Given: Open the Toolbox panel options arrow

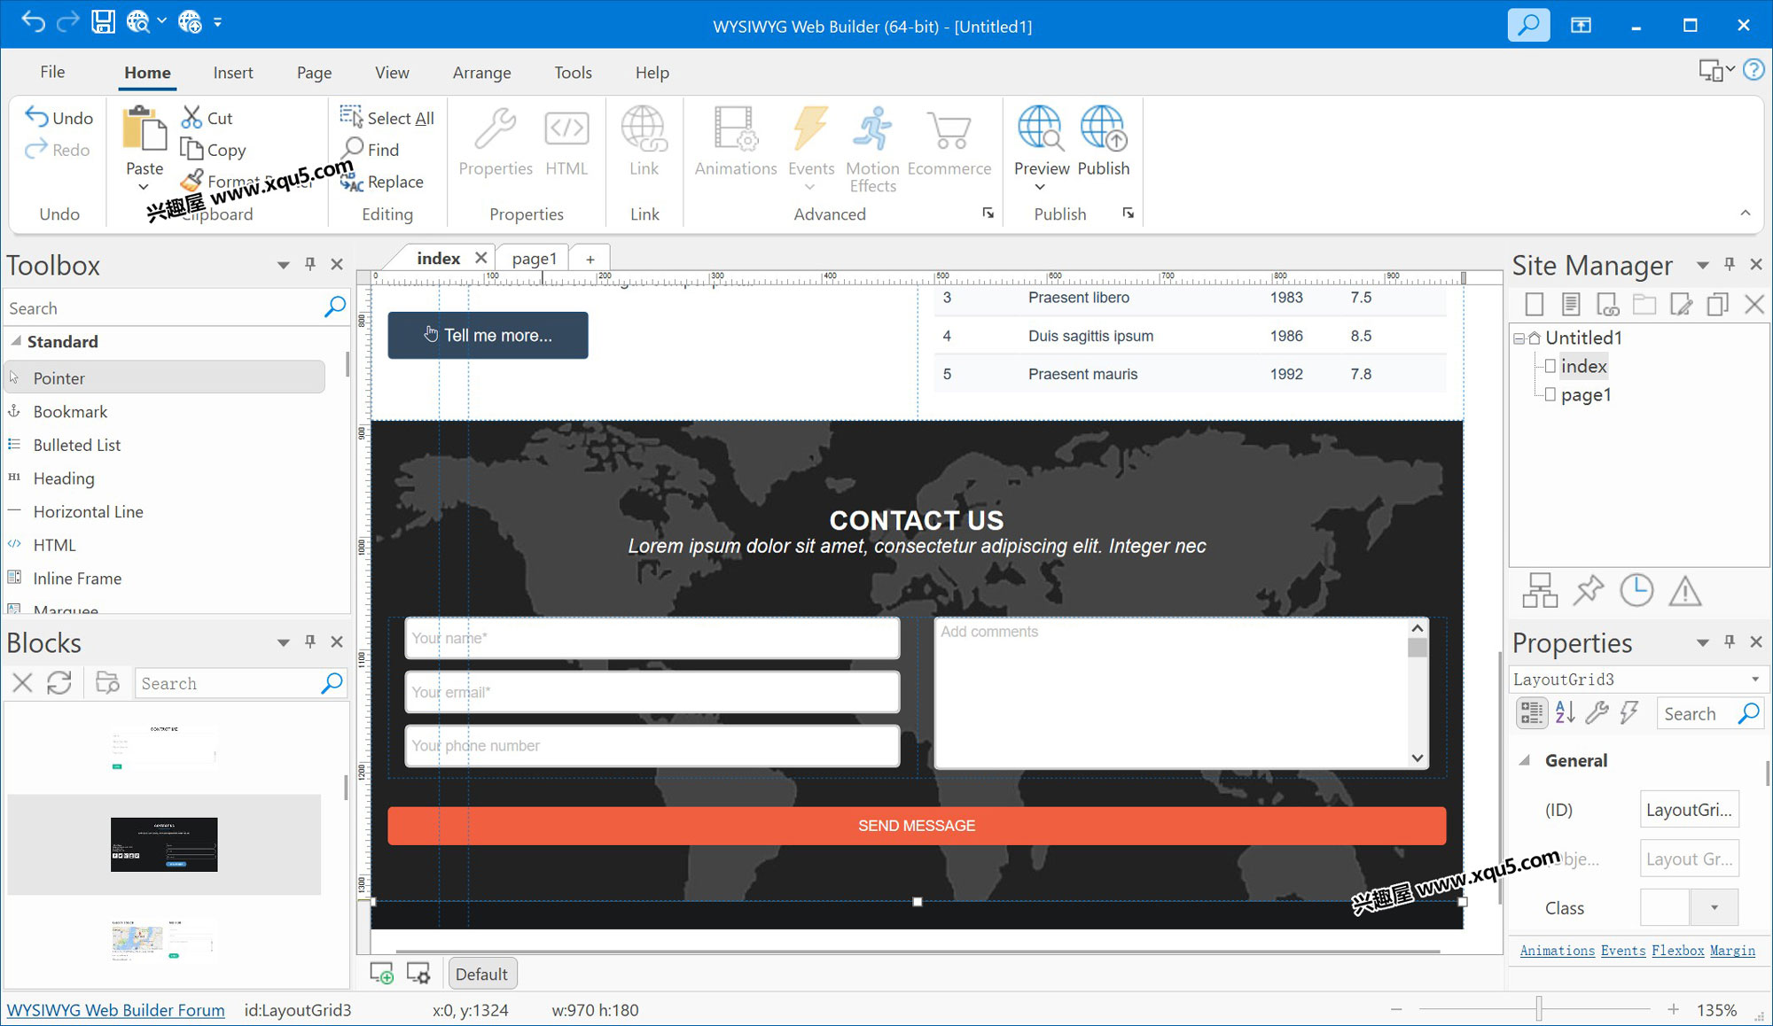Looking at the screenshot, I should point(283,265).
